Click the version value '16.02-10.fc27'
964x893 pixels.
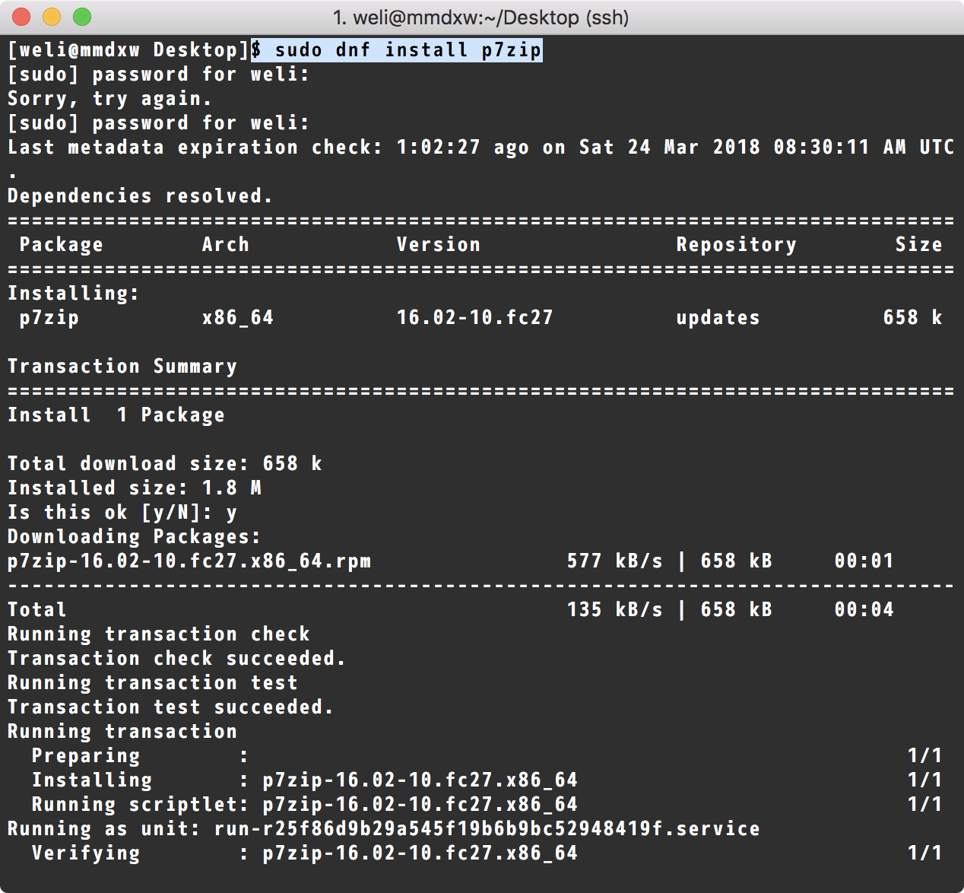pos(475,318)
